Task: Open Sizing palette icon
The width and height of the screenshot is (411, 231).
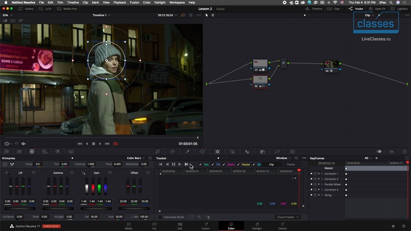Action: (x=277, y=152)
